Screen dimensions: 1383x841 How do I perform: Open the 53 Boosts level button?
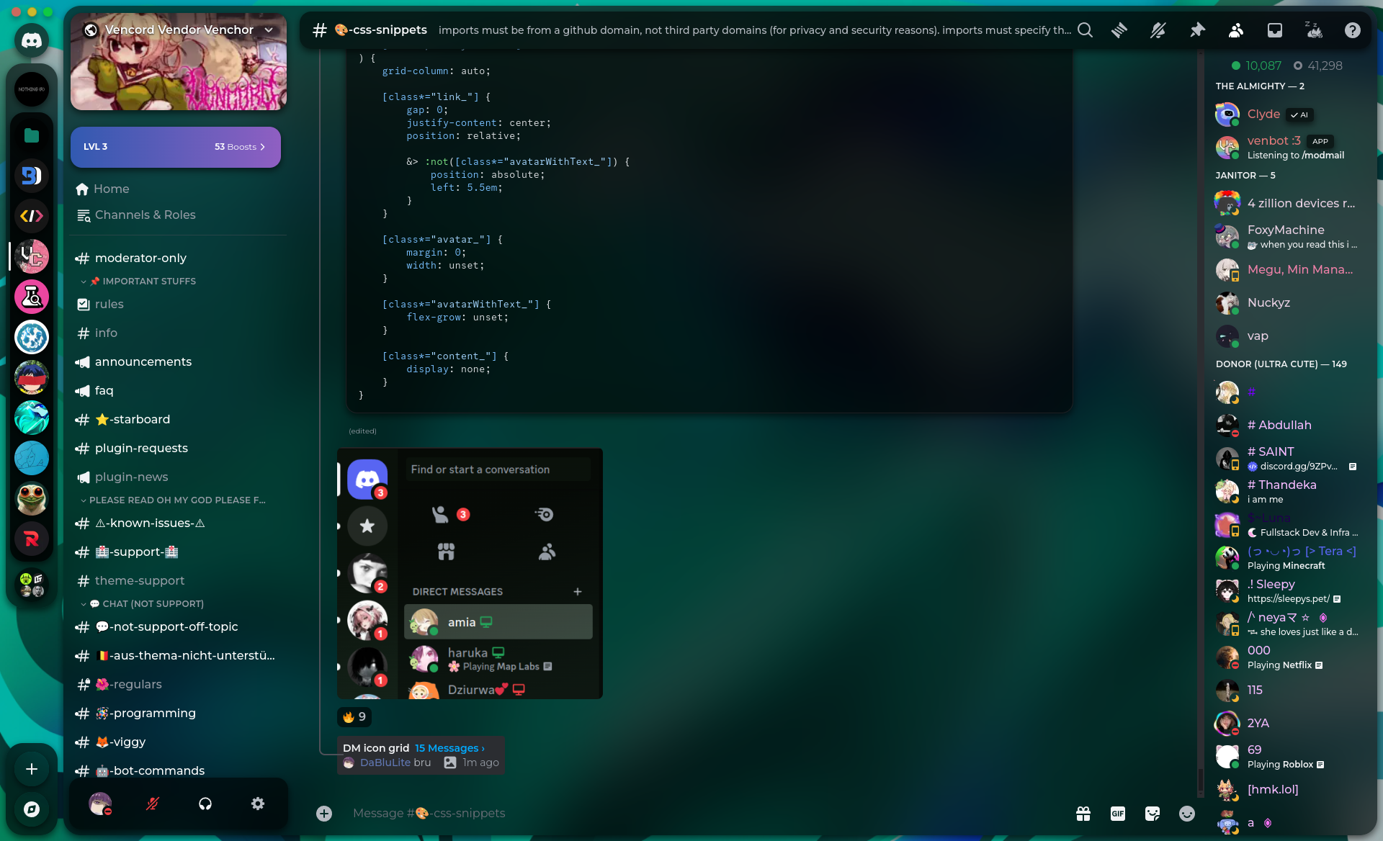[x=176, y=147]
